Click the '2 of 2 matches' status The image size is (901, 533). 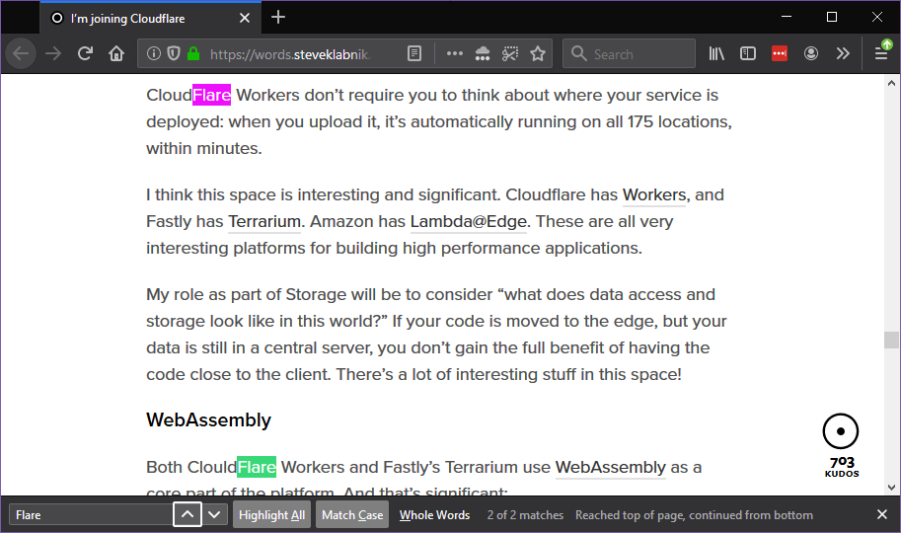point(525,514)
